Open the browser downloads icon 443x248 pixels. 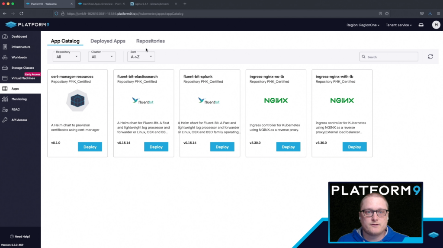[430, 13]
